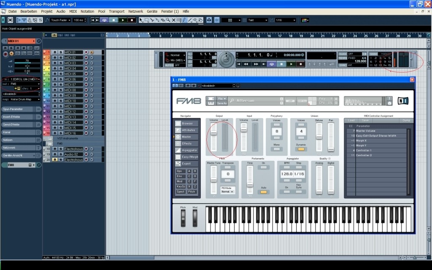Toggle FM8 Unison Dynamic button

point(301,149)
